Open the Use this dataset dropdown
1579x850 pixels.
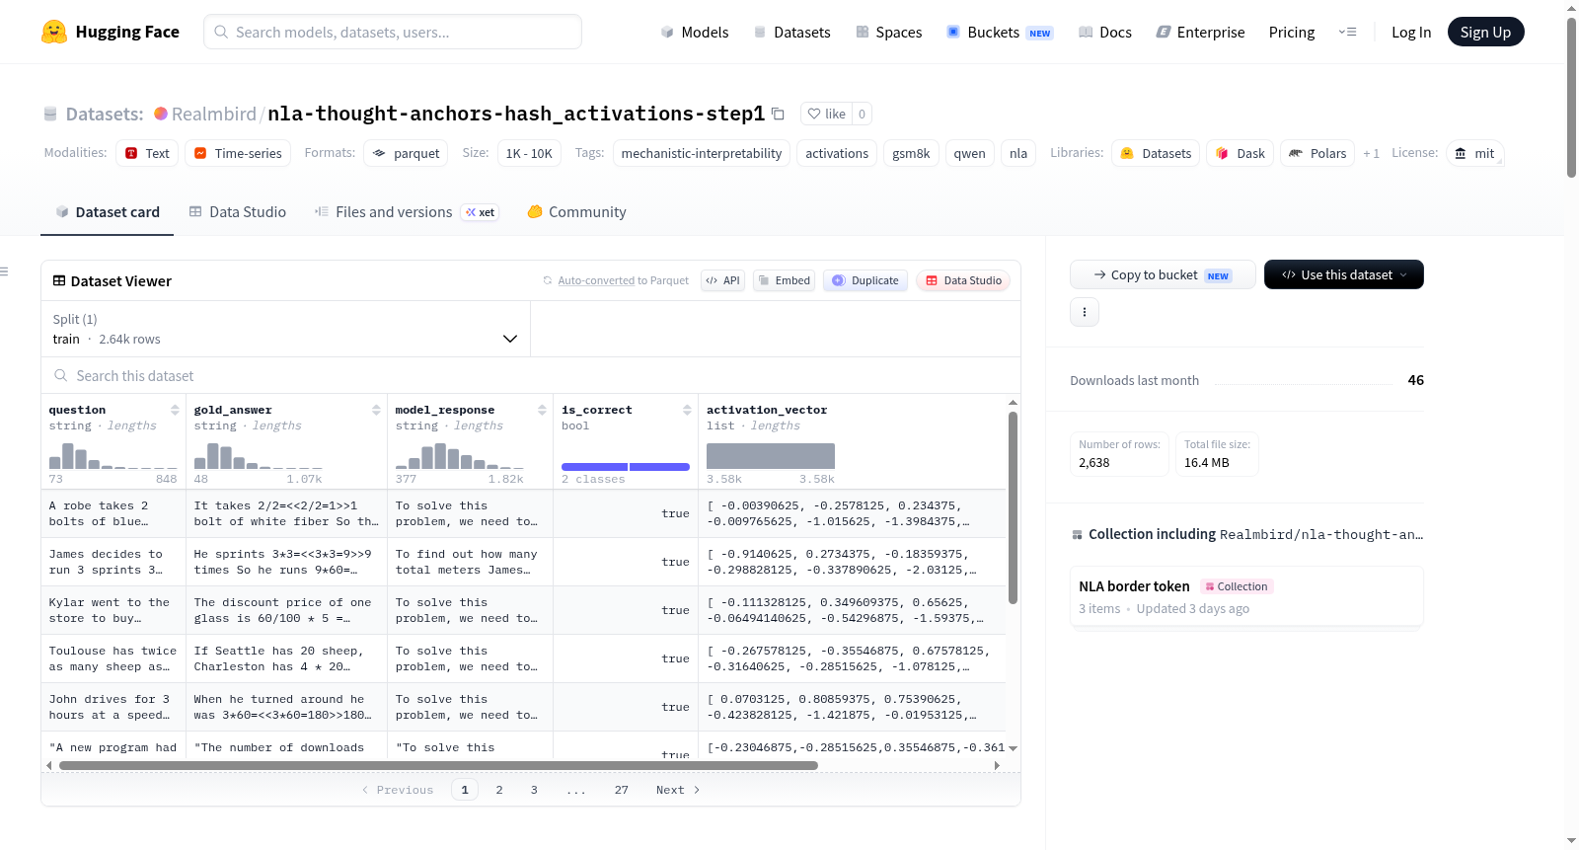(1344, 274)
